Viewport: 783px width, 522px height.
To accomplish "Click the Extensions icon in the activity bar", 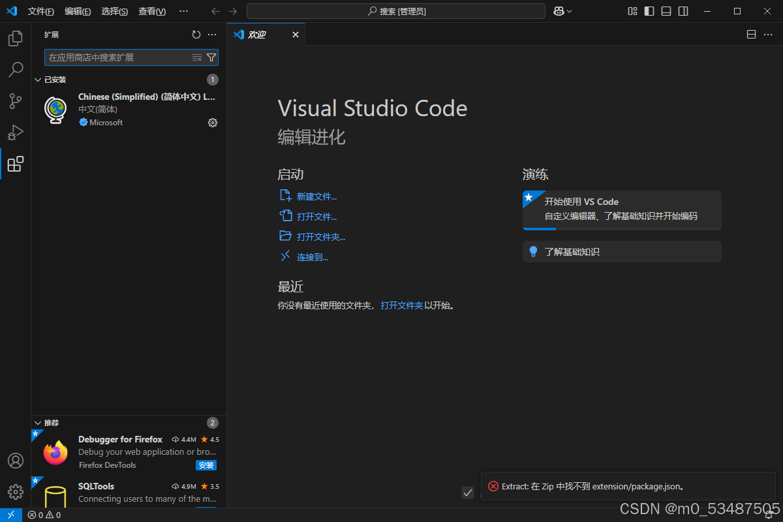I will tap(15, 164).
